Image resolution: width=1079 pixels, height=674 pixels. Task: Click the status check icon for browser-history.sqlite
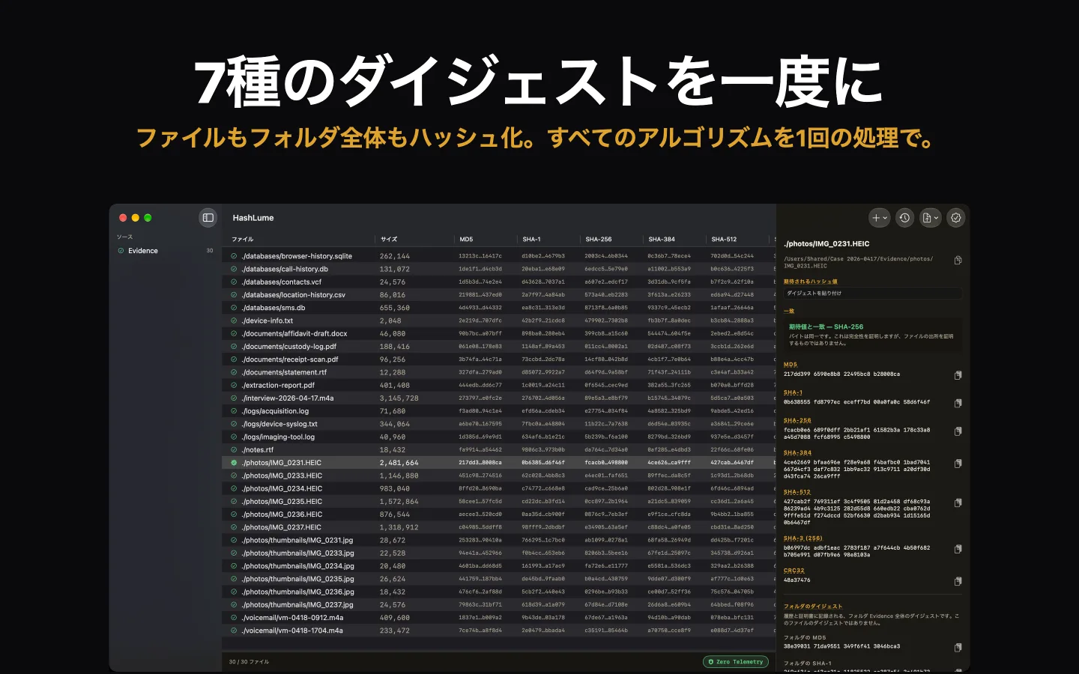234,256
